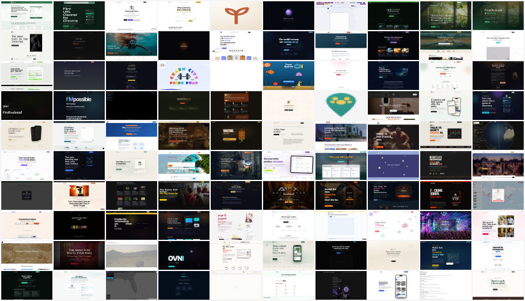Select the neon concert crowd thumbnail
The width and height of the screenshot is (525, 301).
click(446, 226)
